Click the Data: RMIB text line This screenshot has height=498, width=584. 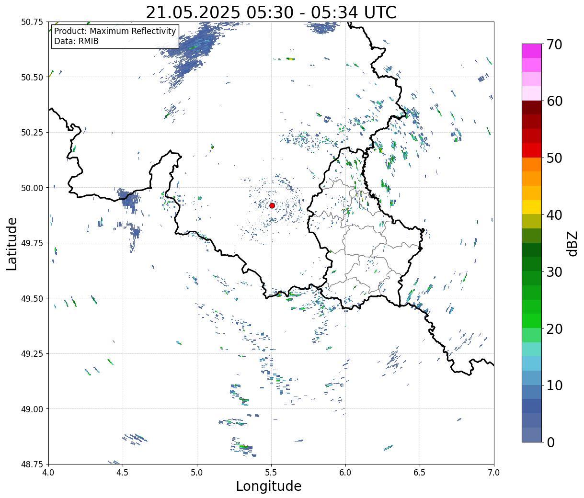pyautogui.click(x=76, y=42)
